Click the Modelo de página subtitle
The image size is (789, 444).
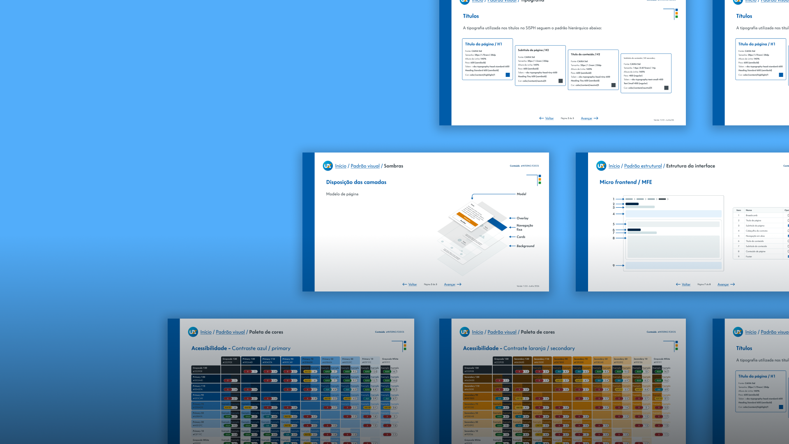pos(342,194)
